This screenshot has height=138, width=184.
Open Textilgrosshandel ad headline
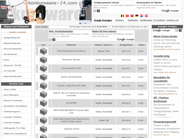tap(106, 3)
